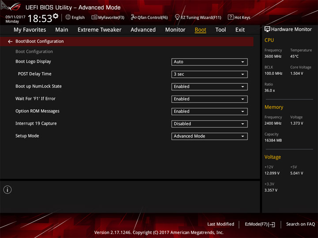This screenshot has width=318, height=238.
Task: Click the EZ Tuning Wizard lightbulb icon
Action: [x=177, y=17]
